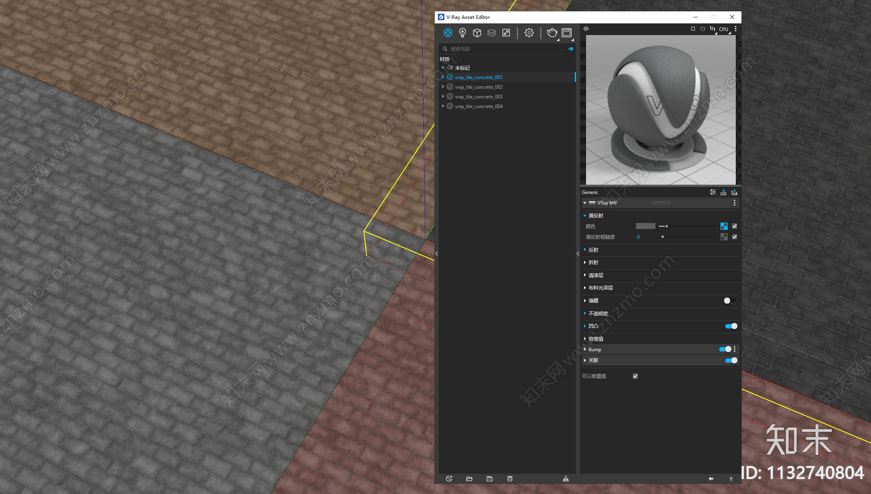Screen dimensions: 871x494
Task: Open the 漫反射粗糙度 texture map slot
Action: pos(724,237)
